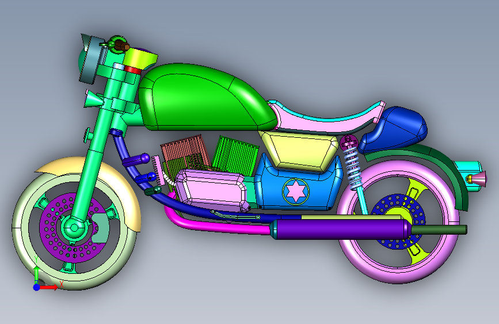Screen dimensions: 499x324
Task: Select the dark green exhaust tail pipe
Action: [x=439, y=229]
